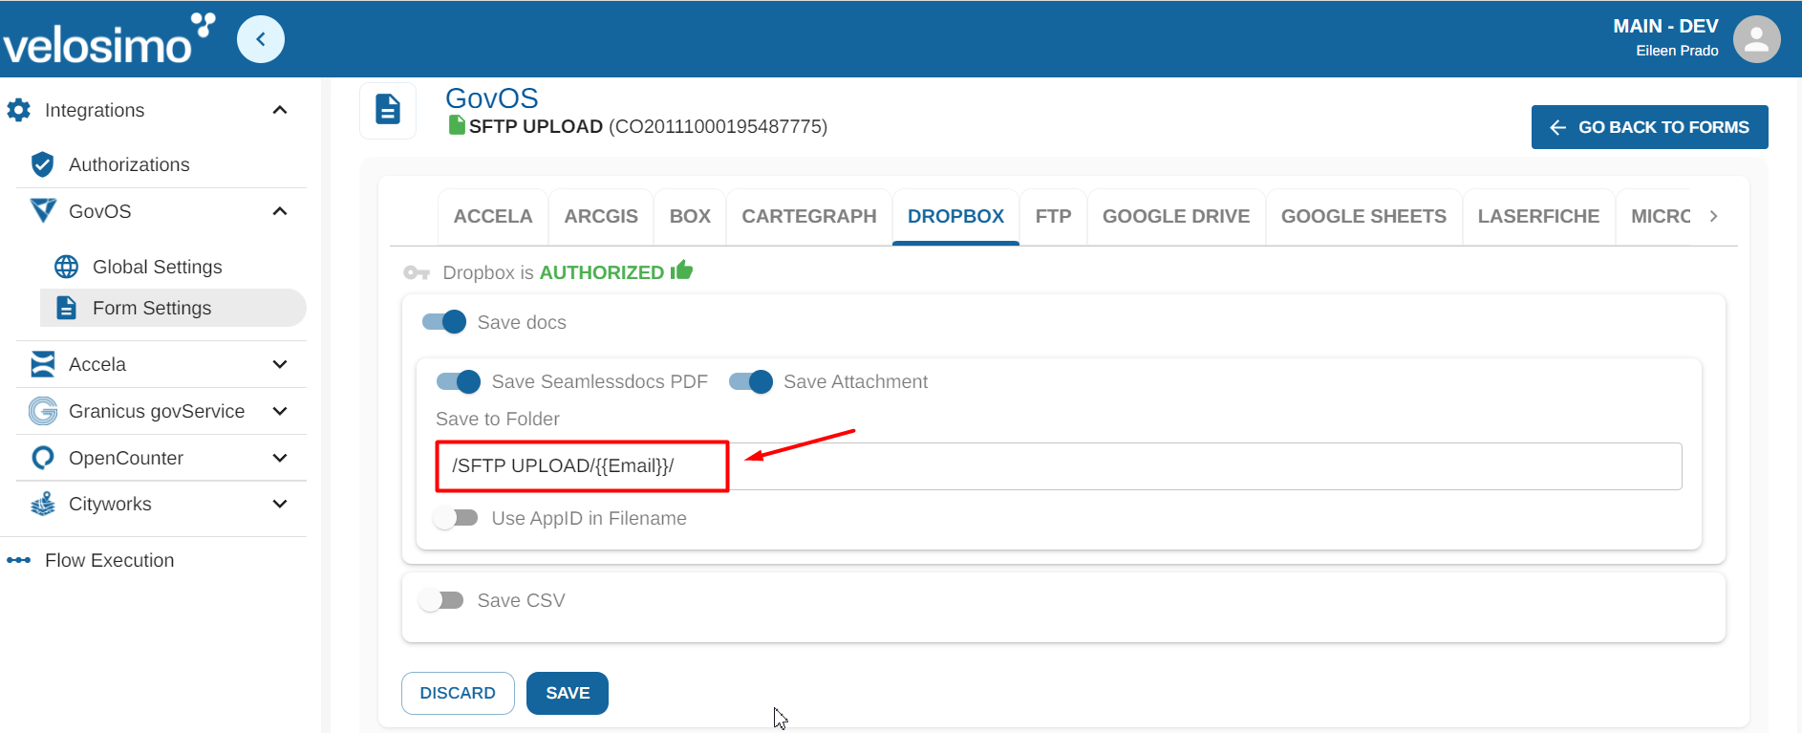Click the GovOS page title link

tap(491, 97)
